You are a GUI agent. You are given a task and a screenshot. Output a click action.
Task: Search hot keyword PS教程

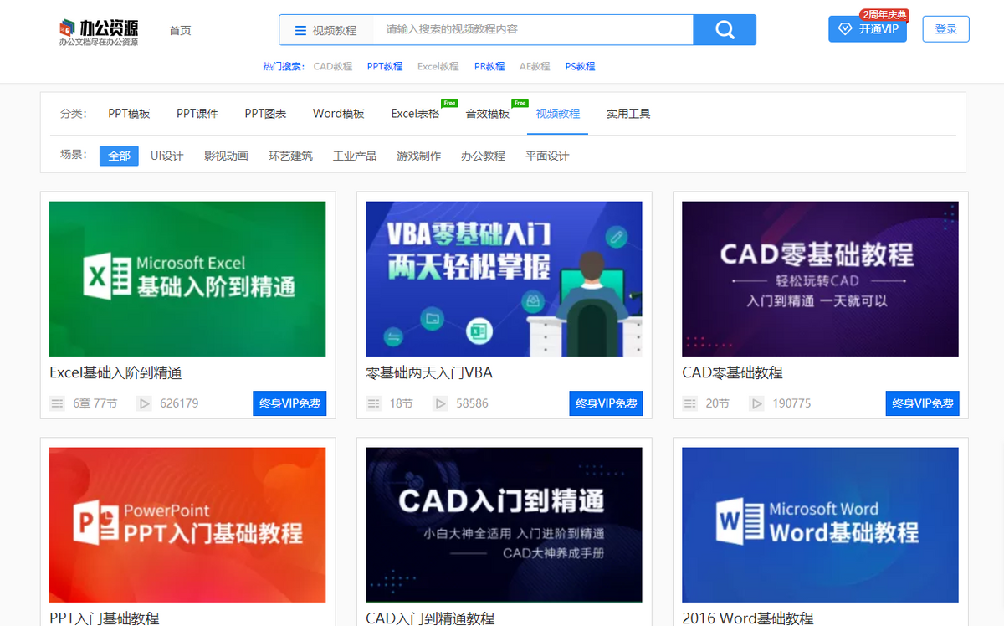(580, 66)
